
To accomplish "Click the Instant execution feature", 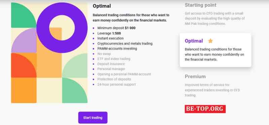I will point(111,38).
